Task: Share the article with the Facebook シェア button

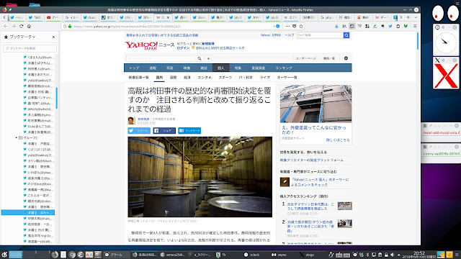Action: pos(164,131)
